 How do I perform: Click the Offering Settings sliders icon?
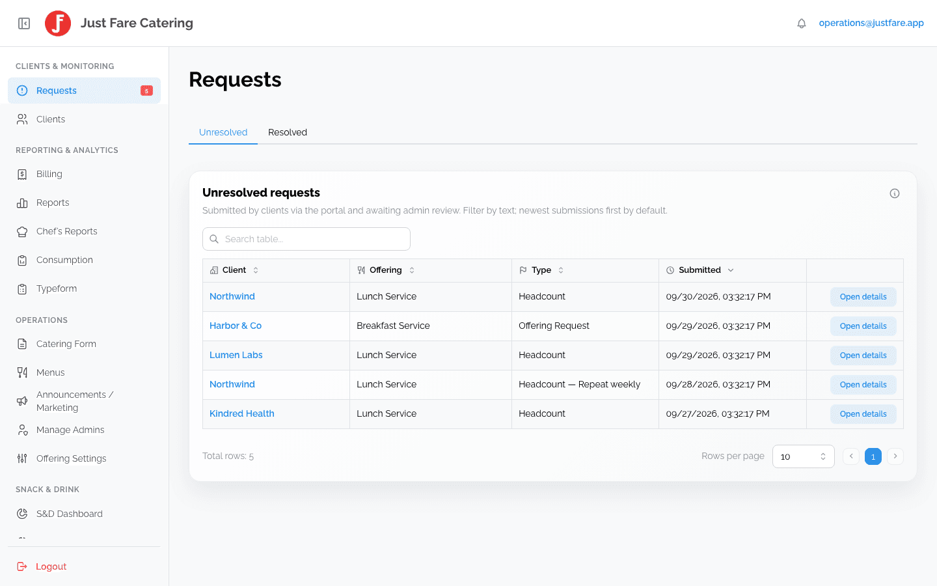[x=22, y=458]
